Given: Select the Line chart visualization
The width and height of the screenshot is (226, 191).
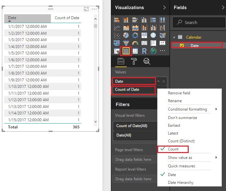Looking at the screenshot, I should coord(117,28).
